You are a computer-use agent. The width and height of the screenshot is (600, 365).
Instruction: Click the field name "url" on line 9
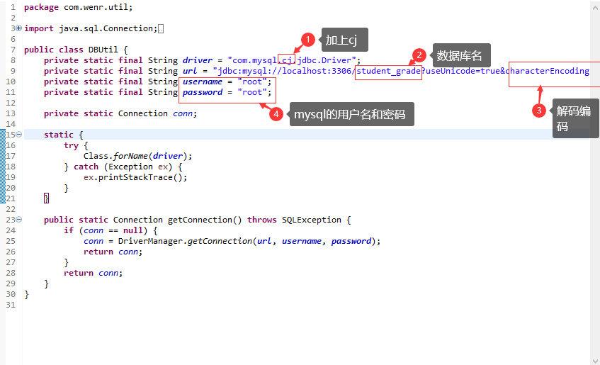[190, 71]
